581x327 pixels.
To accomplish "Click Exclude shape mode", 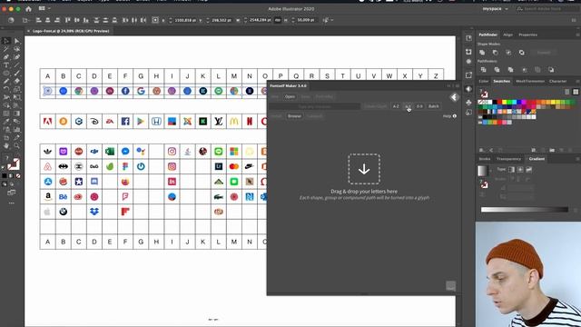I will point(522,53).
